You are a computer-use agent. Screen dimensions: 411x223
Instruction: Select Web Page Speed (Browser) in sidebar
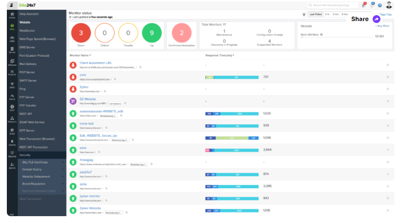tap(38, 39)
